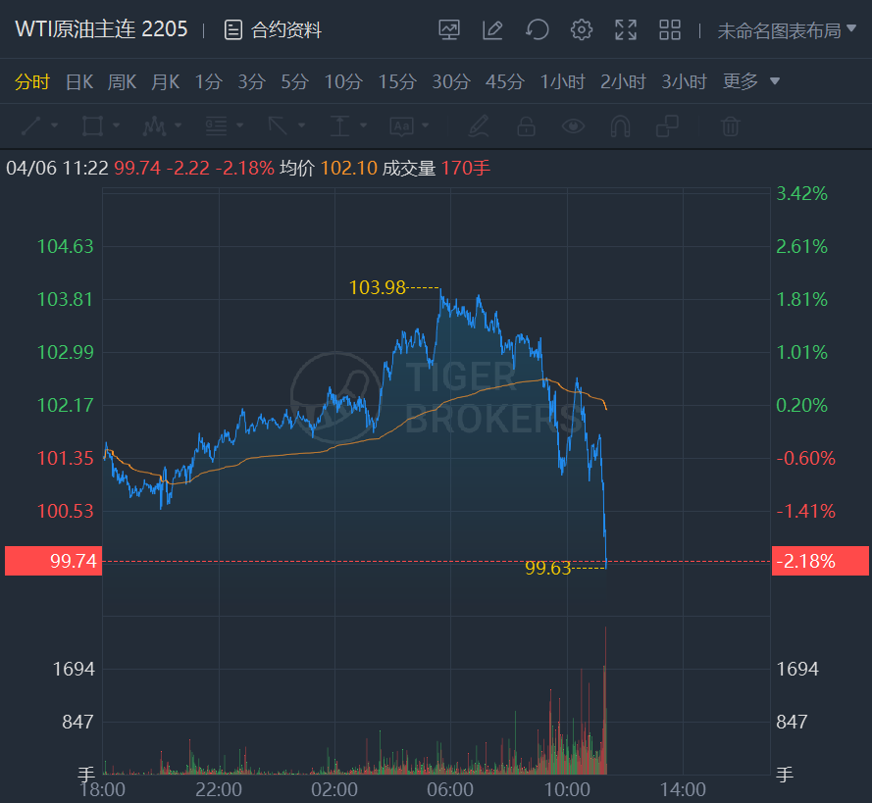Click the edit drawing pencil icon
This screenshot has height=803, width=872.
492,29
